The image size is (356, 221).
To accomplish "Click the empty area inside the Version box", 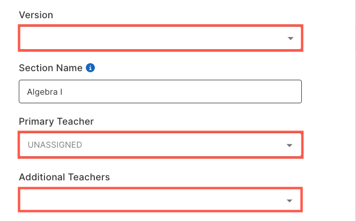I will (152, 38).
